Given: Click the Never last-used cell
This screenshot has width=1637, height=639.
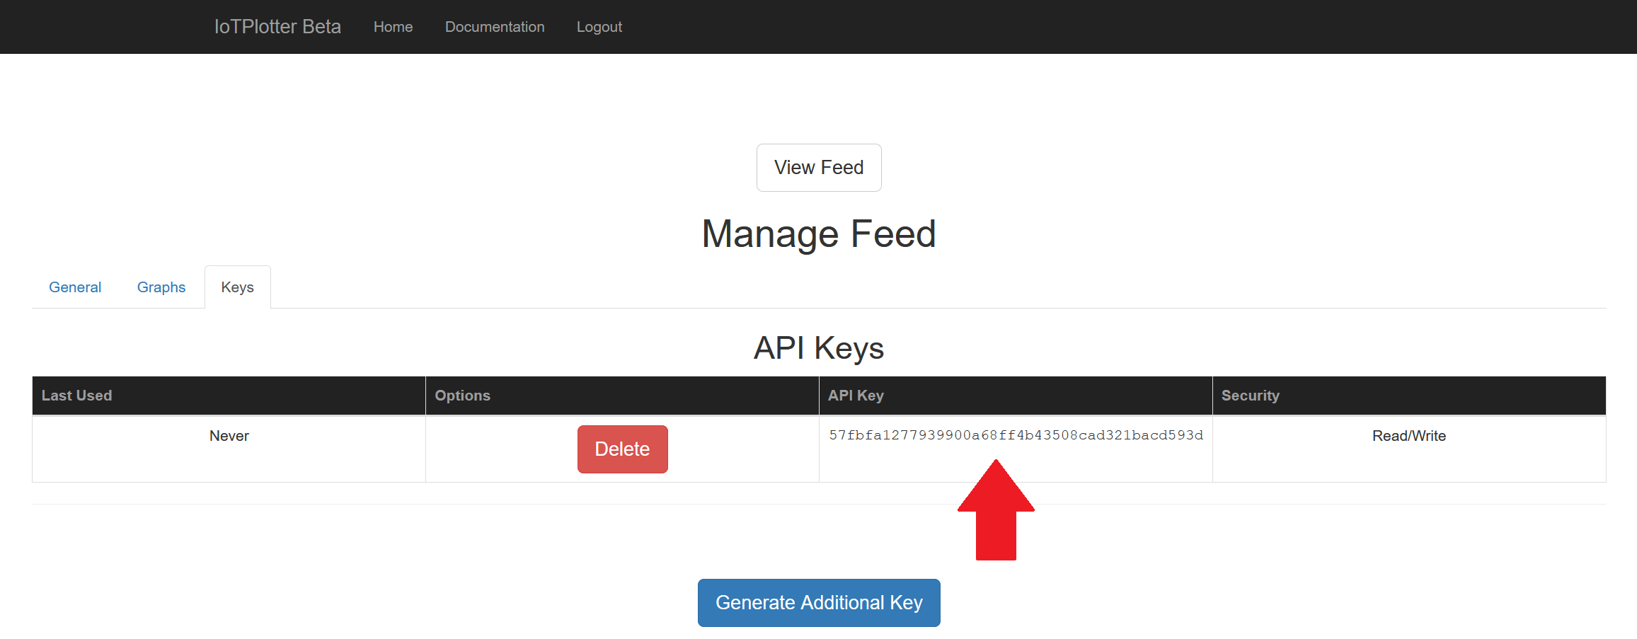Looking at the screenshot, I should (229, 436).
